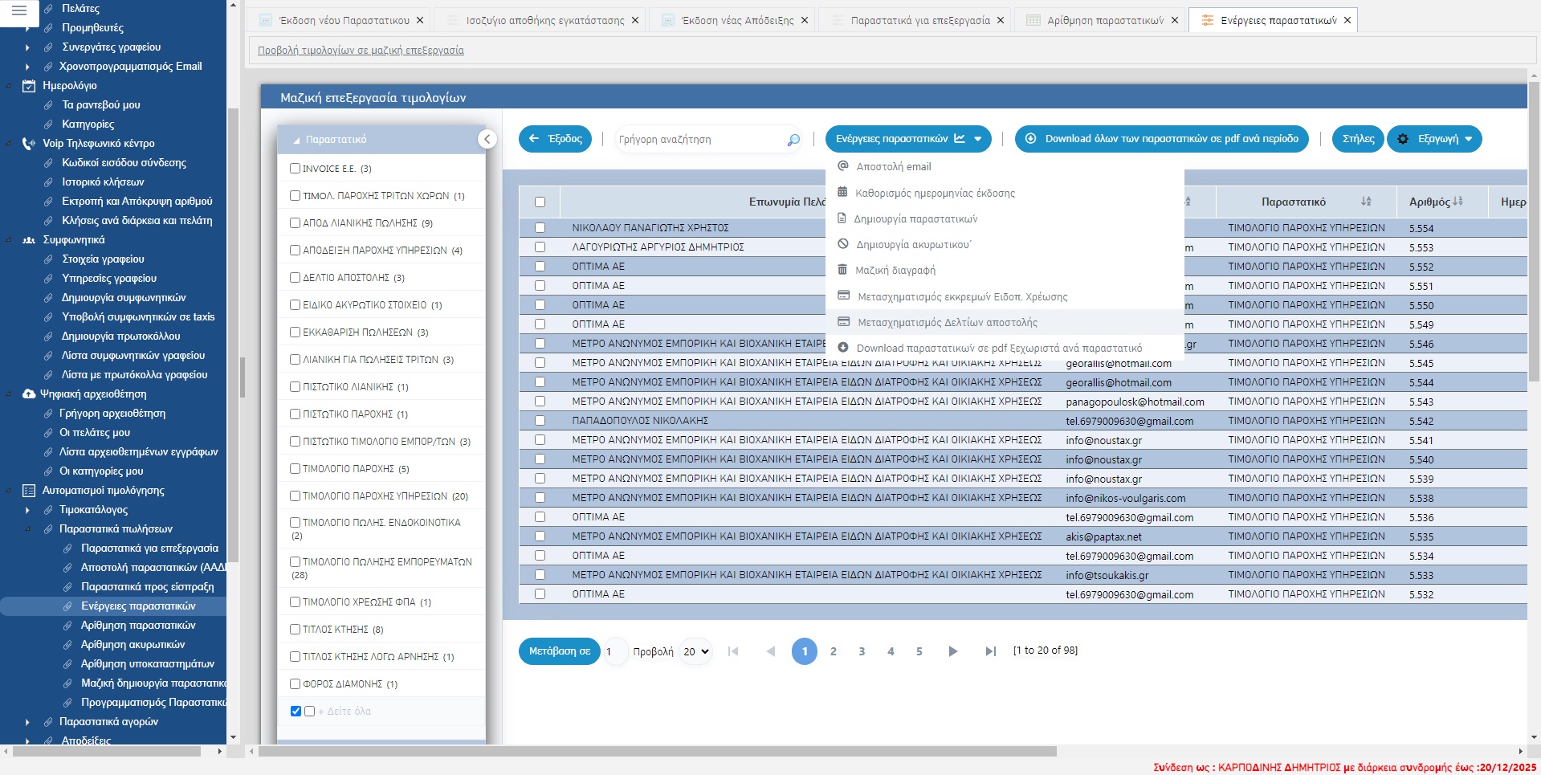This screenshot has height=775, width=1541.
Task: Click the trash icon of Μαζική διαγραφή
Action: tap(842, 270)
